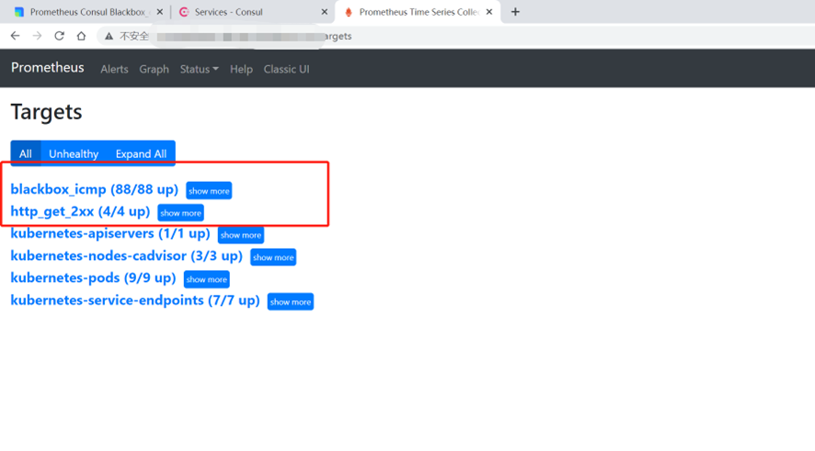
Task: Click the browser reload icon
Action: [x=59, y=36]
